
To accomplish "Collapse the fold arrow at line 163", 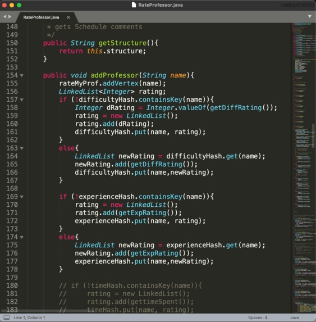I will (x=21, y=148).
